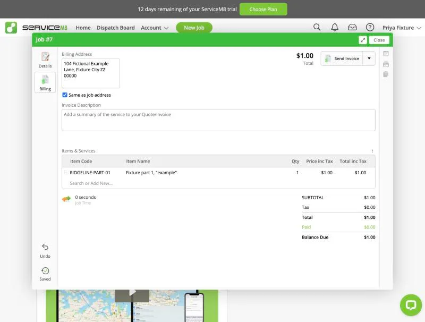Click the Invoice Description text area

(218, 120)
